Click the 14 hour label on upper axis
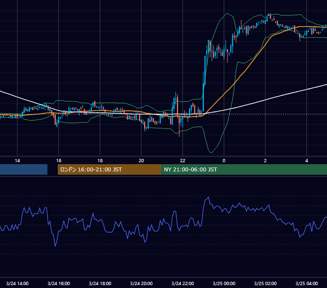This screenshot has height=288, width=327. [17, 161]
